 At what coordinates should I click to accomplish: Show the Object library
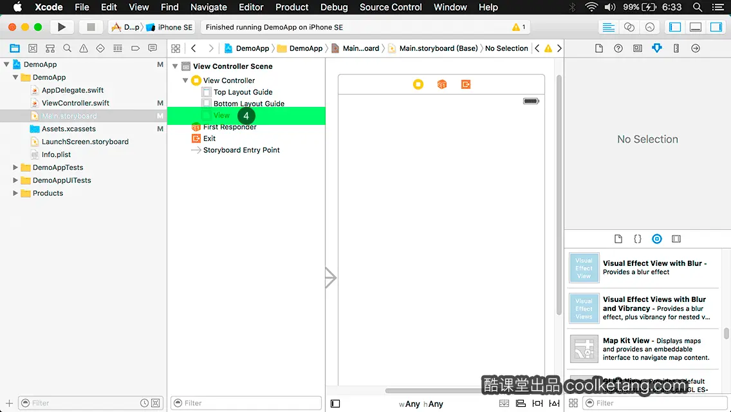657,239
